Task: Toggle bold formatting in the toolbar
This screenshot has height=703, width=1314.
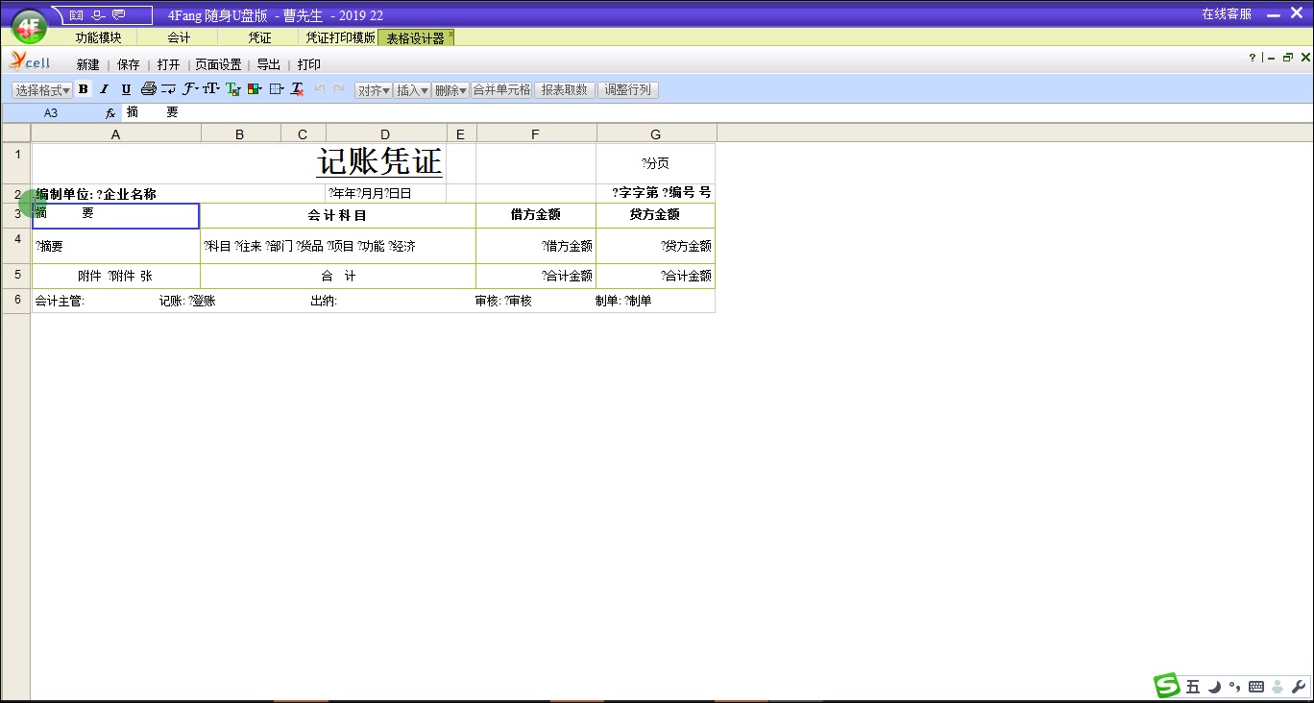Action: (84, 88)
